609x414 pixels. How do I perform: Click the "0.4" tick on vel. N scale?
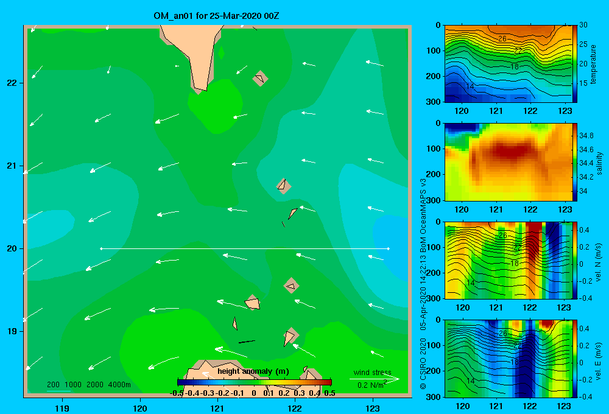[585, 230]
